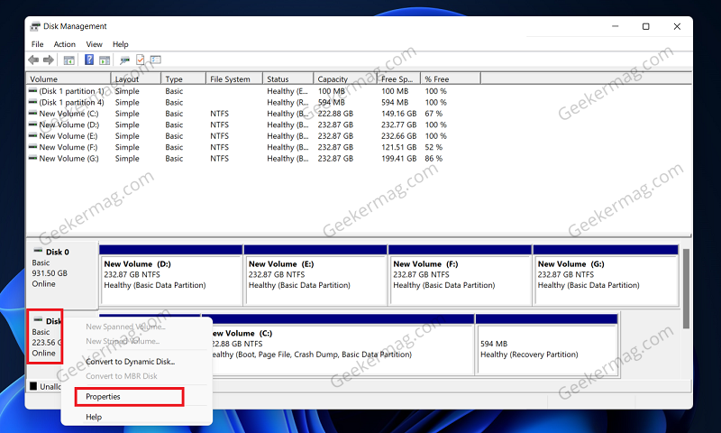
Task: Sort by the Capacity column header
Action: coord(345,78)
